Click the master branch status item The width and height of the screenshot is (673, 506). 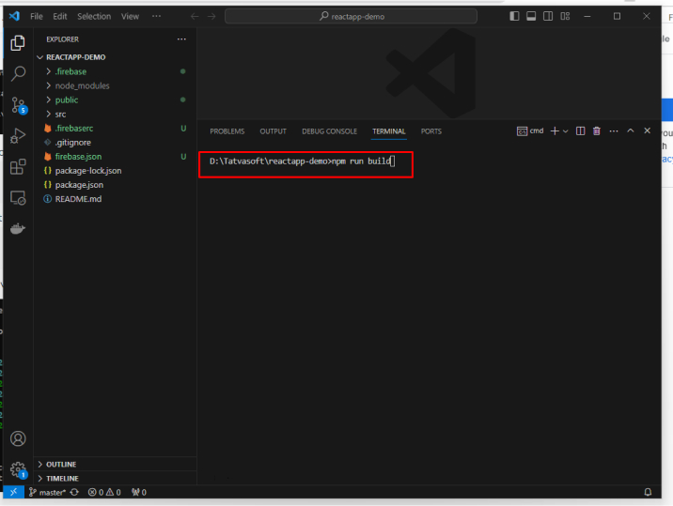pyautogui.click(x=46, y=492)
